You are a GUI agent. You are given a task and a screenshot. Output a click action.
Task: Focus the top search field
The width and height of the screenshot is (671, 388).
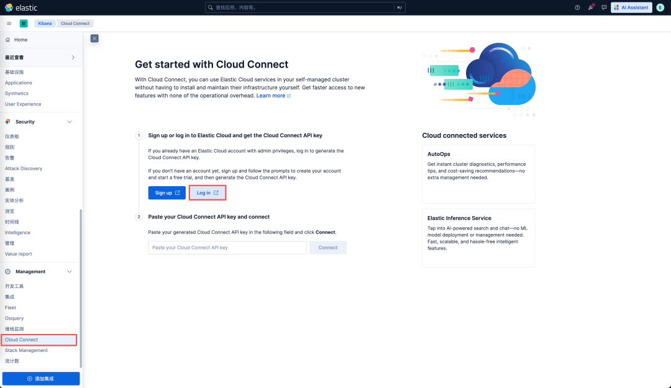point(305,7)
